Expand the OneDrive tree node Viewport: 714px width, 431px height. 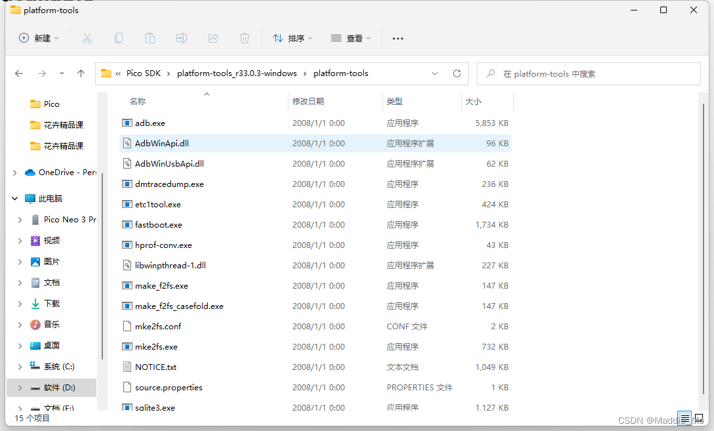[x=14, y=173]
